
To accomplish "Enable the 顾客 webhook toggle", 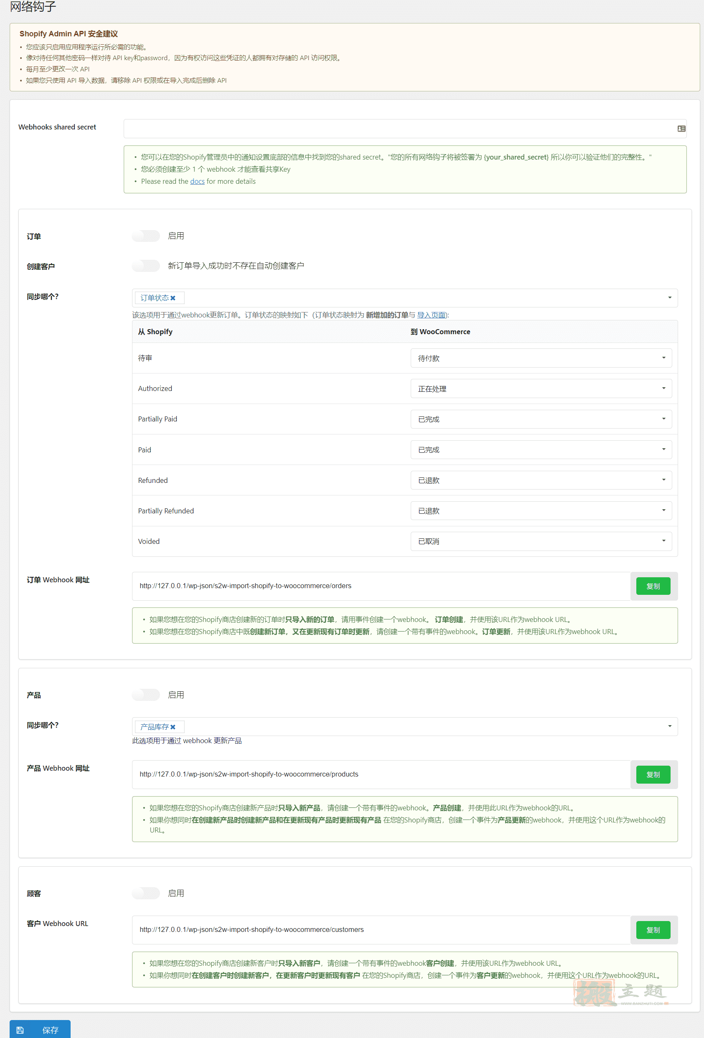I will pyautogui.click(x=146, y=893).
